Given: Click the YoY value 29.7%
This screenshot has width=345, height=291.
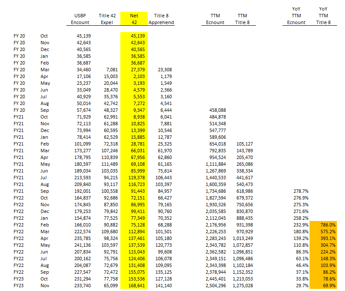Looking at the screenshot, I should pos(302,286).
